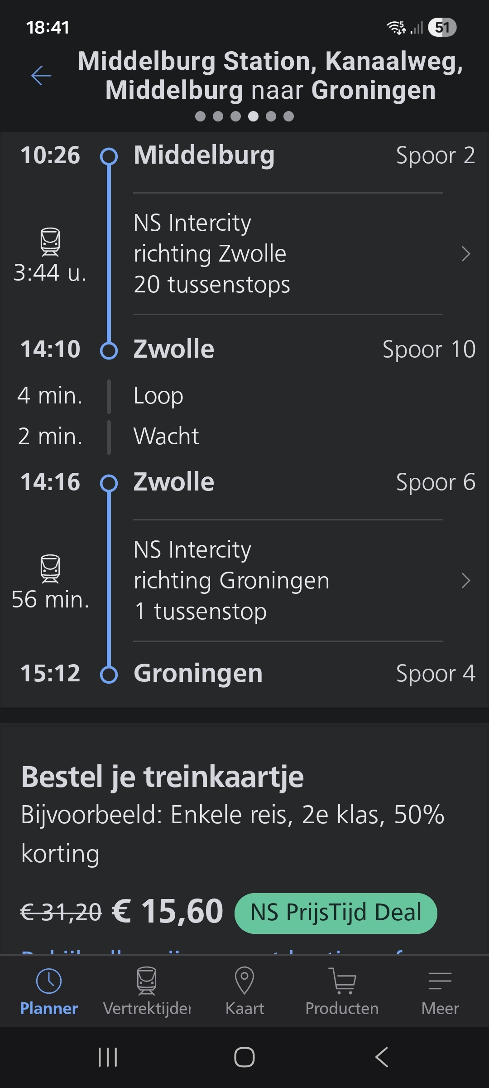Tap the journey page indicator dots

244,117
